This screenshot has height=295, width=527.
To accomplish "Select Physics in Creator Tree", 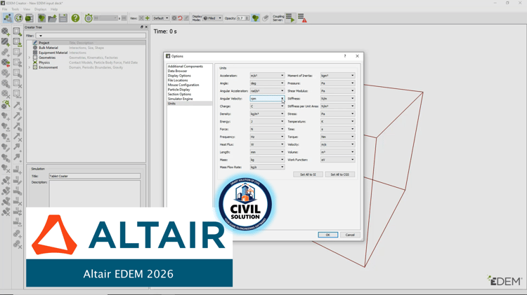I will [x=44, y=62].
